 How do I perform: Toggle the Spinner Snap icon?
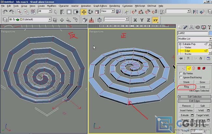pos(154,12)
